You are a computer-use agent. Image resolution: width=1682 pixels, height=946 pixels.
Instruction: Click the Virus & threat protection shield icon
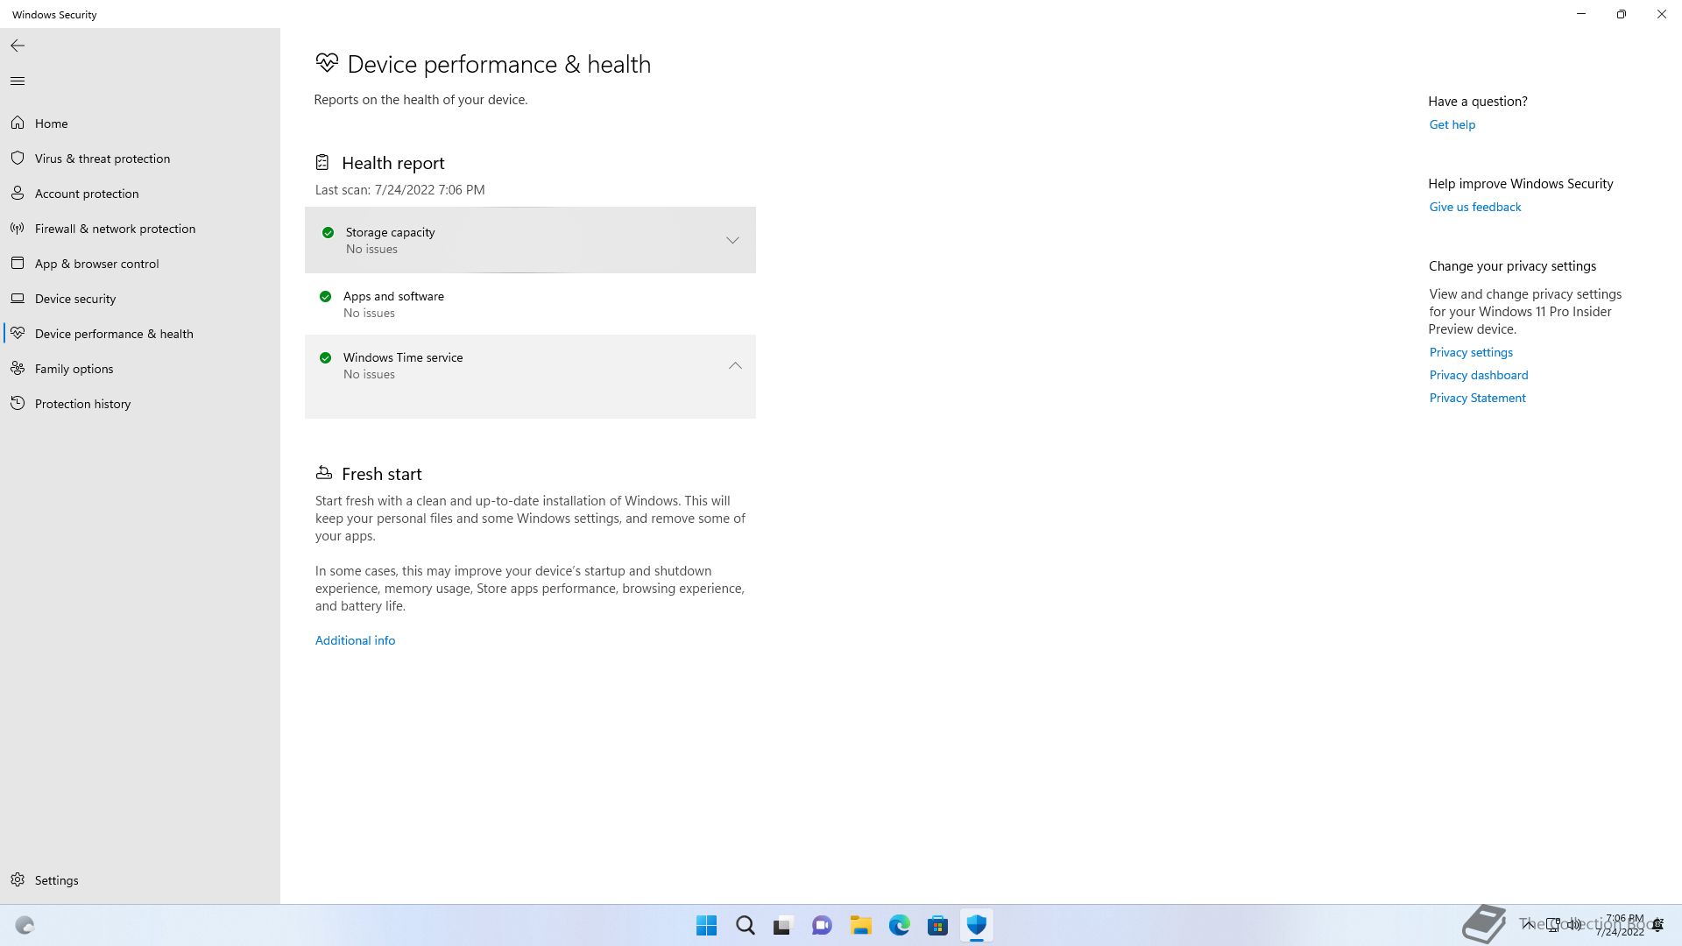18,159
